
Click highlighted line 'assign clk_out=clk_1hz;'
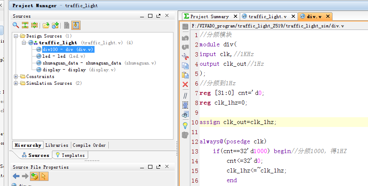[238, 122]
